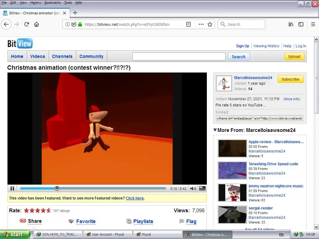Open the browser home page icon
This screenshot has width=319, height=239.
coord(36,24)
